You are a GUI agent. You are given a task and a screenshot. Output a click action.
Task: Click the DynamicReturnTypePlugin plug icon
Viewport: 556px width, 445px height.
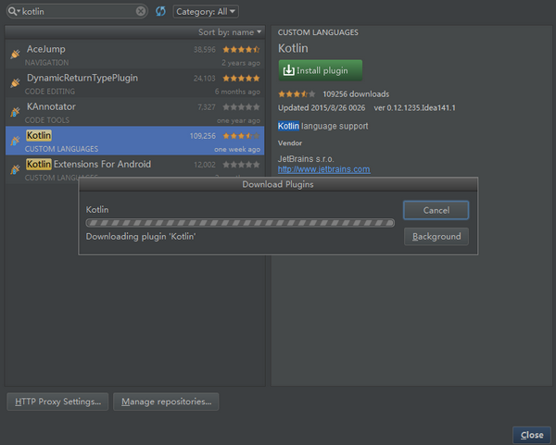click(15, 83)
